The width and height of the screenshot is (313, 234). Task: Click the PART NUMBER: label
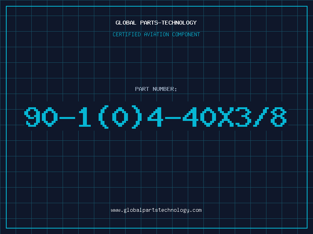[x=156, y=89]
